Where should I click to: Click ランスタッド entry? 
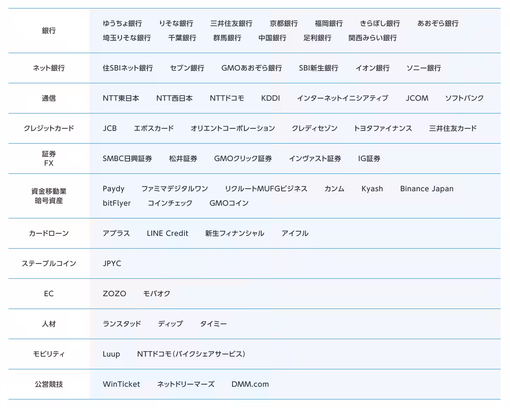click(x=122, y=324)
